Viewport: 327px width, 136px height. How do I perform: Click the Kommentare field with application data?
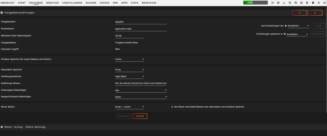coord(141,29)
